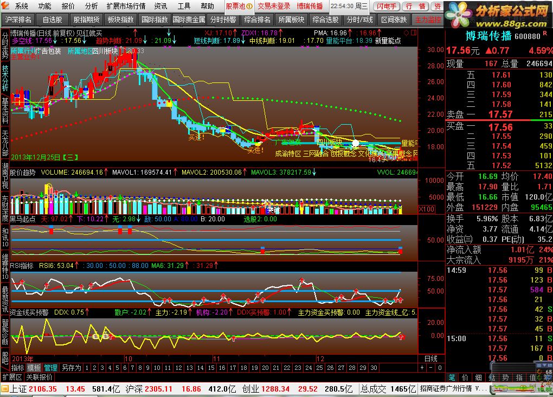553x397 pixels.
Task: Open 综合选股 from the toolbar
Action: click(x=325, y=20)
